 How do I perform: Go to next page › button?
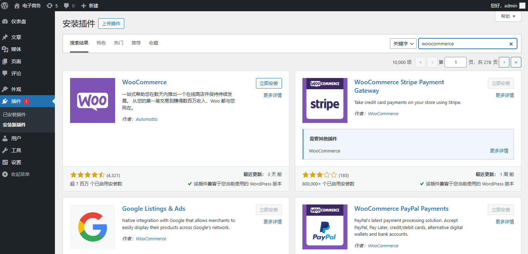tap(504, 62)
